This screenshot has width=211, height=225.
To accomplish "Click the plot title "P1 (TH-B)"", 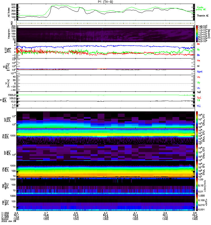I will [x=105, y=2].
